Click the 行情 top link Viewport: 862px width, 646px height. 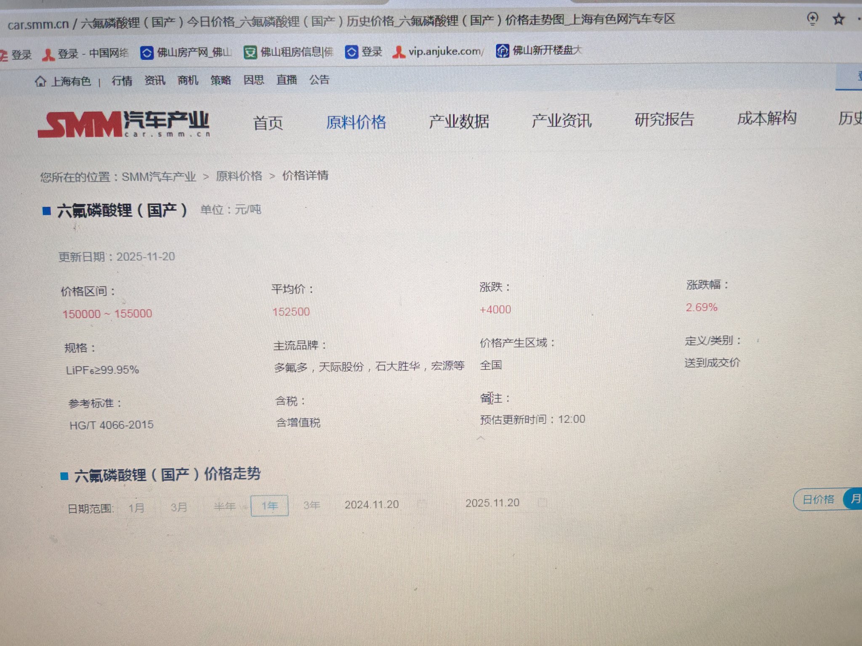(x=122, y=80)
